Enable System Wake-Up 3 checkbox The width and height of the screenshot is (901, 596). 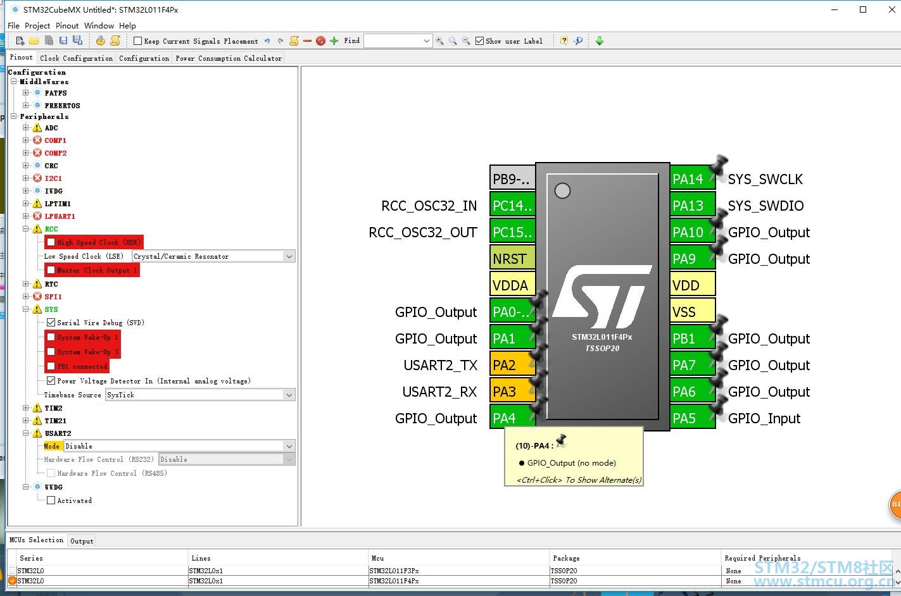click(x=51, y=352)
